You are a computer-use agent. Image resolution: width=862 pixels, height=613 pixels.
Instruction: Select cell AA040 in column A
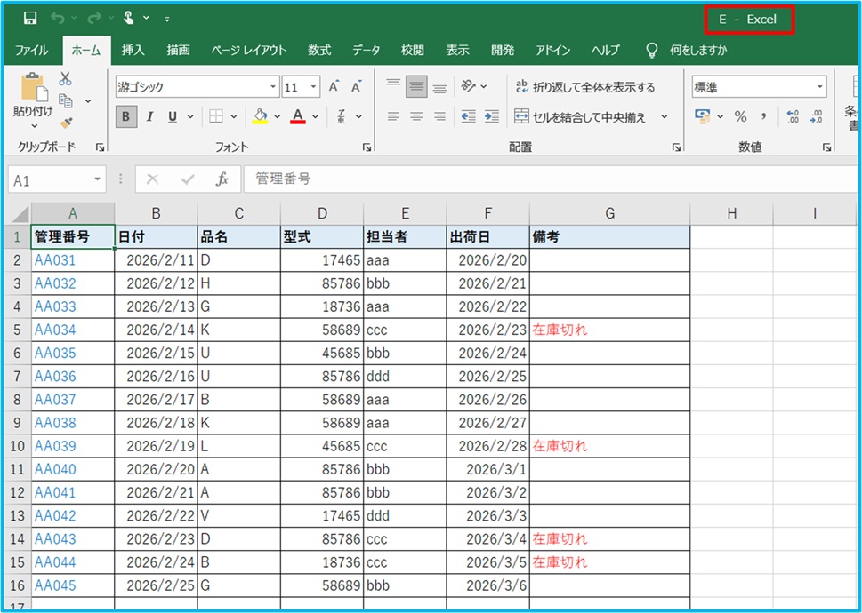pos(55,469)
